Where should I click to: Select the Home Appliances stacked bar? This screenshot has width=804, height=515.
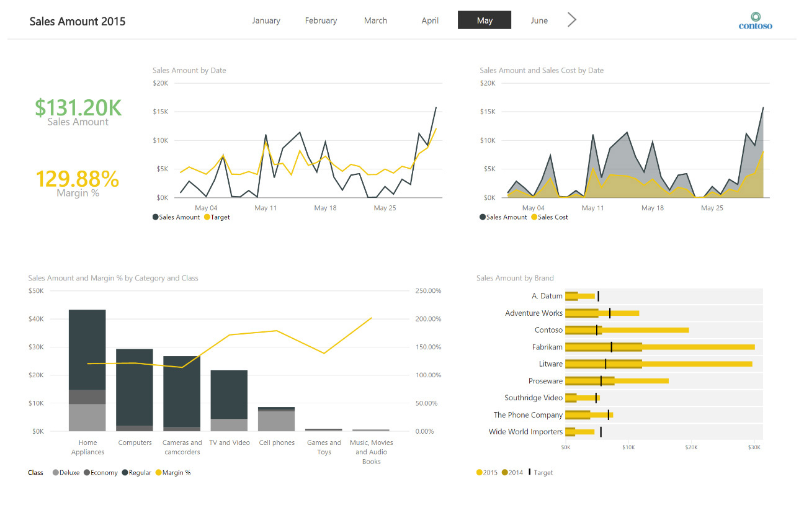pyautogui.click(x=87, y=370)
